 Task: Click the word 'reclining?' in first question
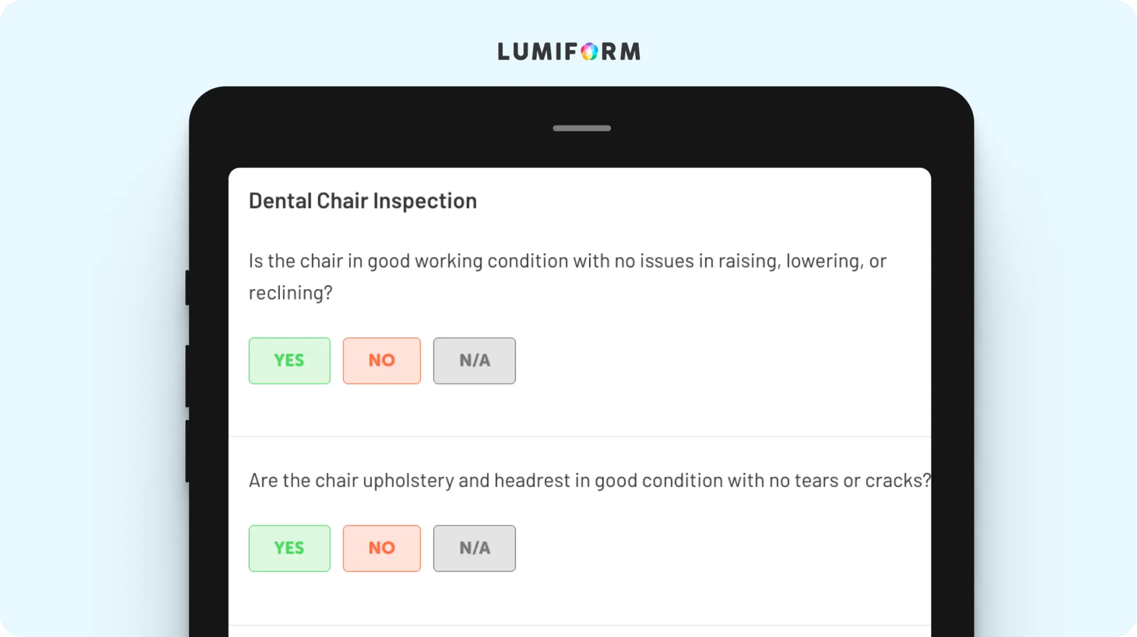[x=290, y=293]
